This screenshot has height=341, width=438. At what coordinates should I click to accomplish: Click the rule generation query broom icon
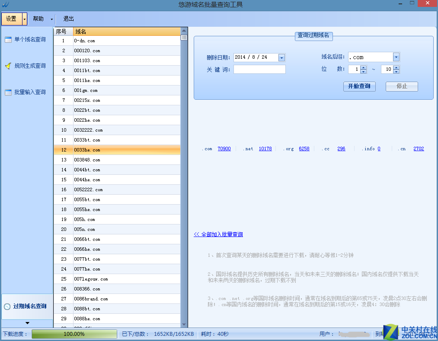coord(8,66)
